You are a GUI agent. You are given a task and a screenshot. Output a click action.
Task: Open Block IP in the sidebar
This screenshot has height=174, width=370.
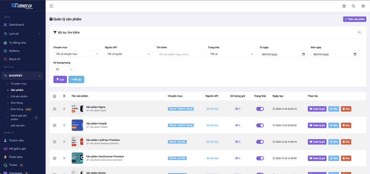pyautogui.click(x=14, y=59)
